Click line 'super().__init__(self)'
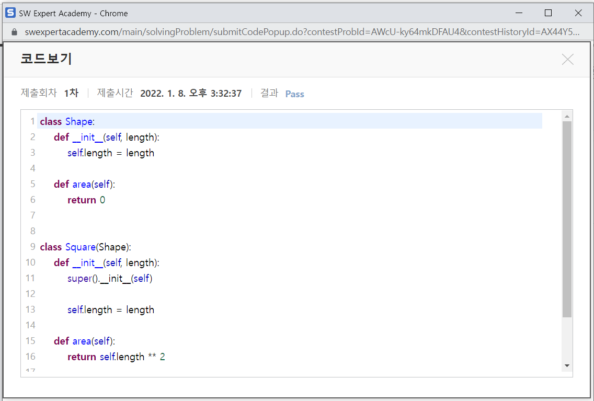The image size is (594, 401). coord(110,279)
